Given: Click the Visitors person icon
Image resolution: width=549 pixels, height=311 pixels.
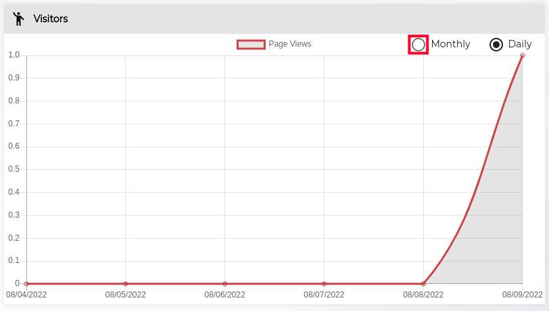Looking at the screenshot, I should (x=18, y=19).
